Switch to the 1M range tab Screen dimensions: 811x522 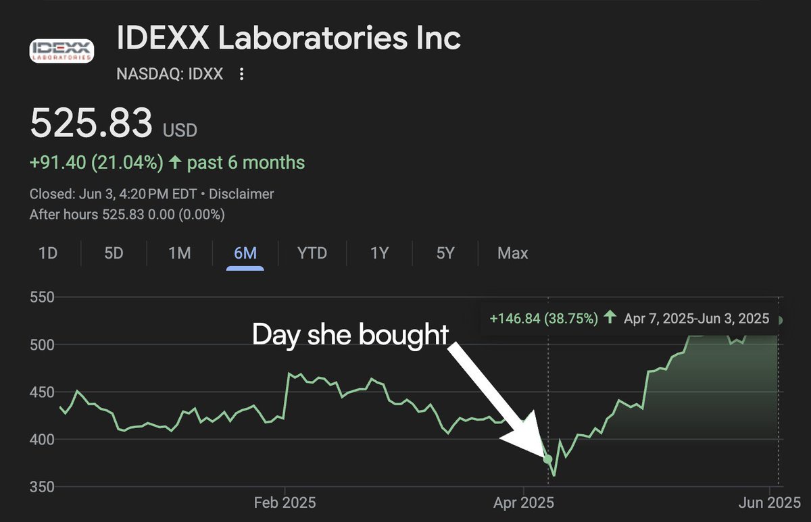coord(179,253)
